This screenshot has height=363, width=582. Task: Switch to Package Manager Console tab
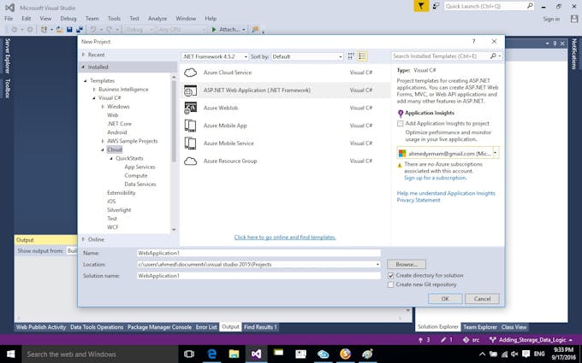(159, 327)
